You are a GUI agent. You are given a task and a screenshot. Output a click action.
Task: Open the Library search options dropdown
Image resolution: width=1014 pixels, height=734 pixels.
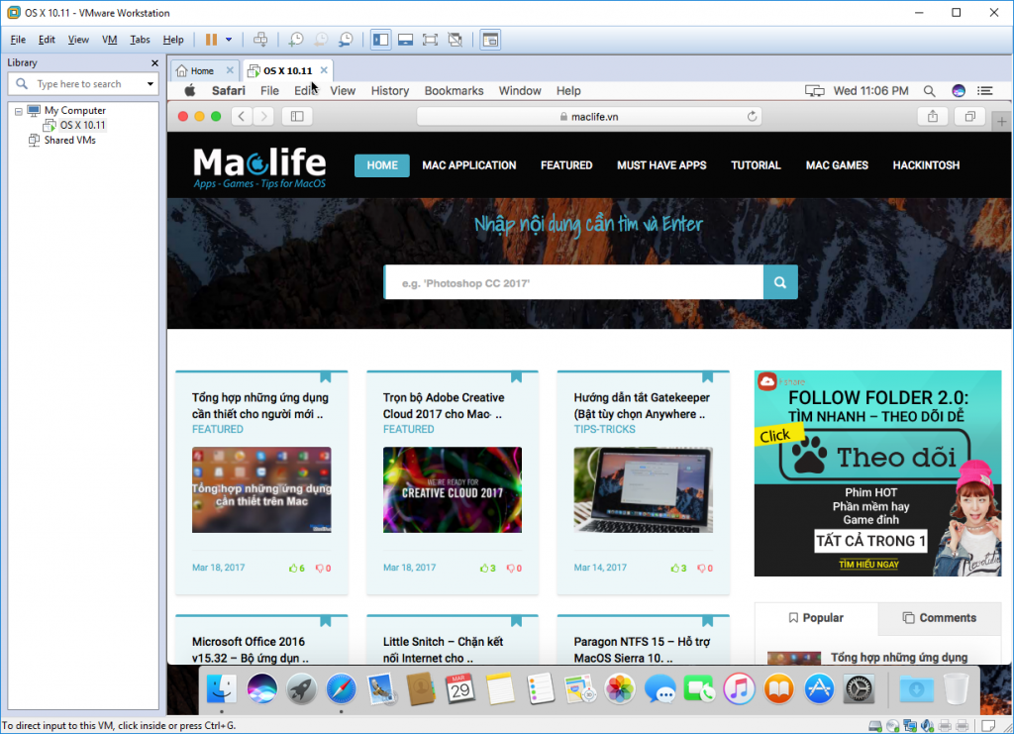(x=149, y=83)
